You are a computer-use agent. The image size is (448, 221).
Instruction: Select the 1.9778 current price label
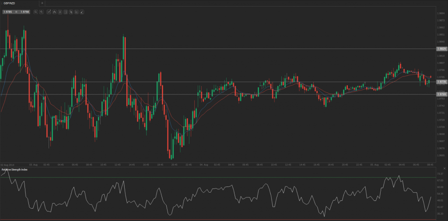click(441, 82)
